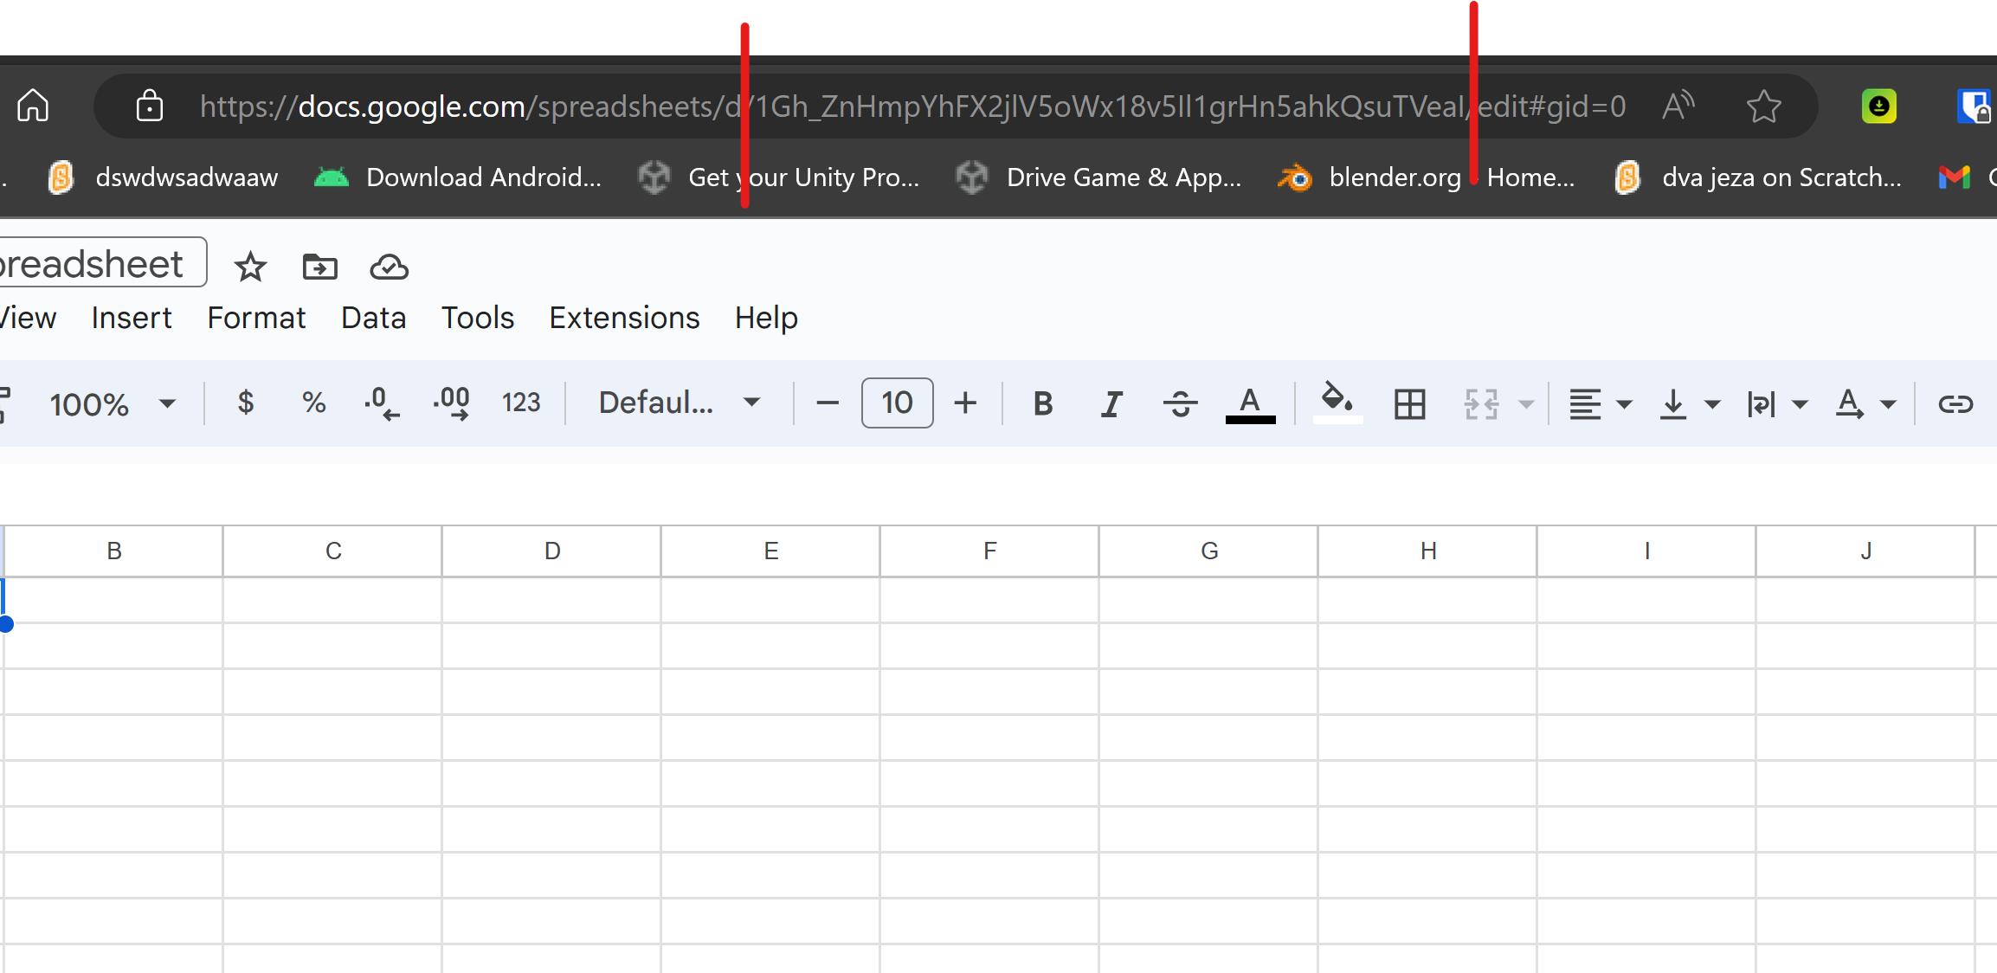Toggle italic formatting

1111,403
